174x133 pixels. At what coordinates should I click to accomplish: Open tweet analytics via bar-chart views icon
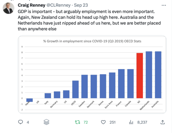tap(131, 122)
